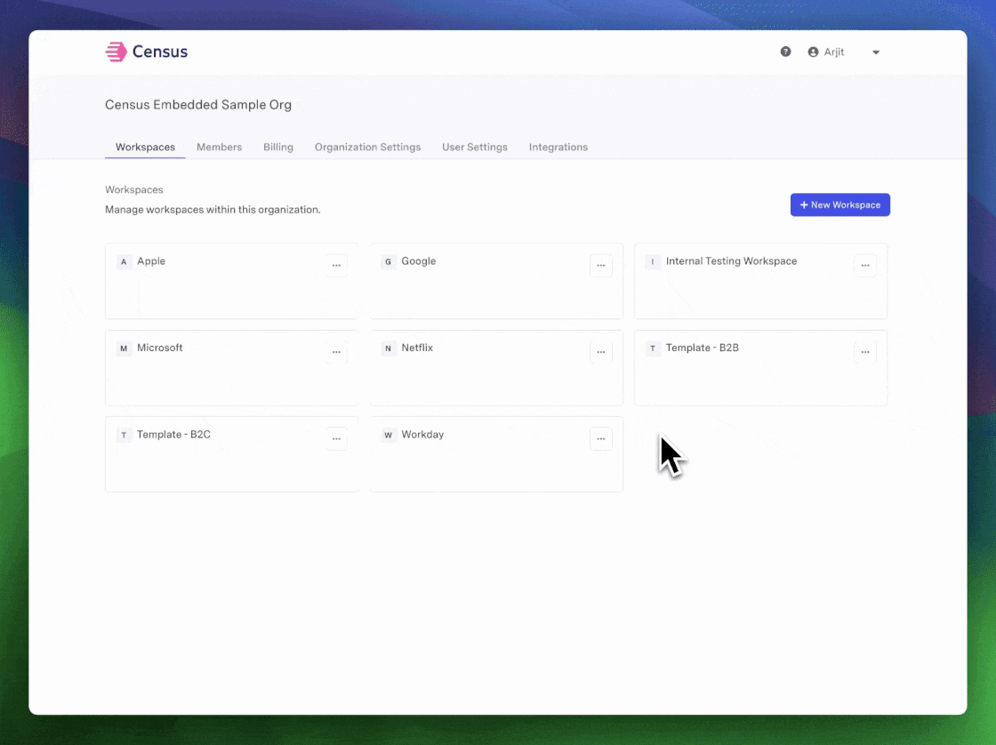Switch to the Integrations tab
Screen dimensions: 996x745
coord(558,147)
